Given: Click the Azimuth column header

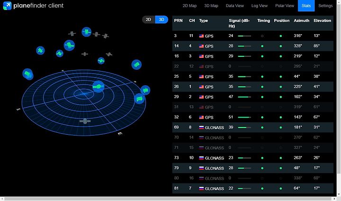Looking at the screenshot, I should pos(301,20).
